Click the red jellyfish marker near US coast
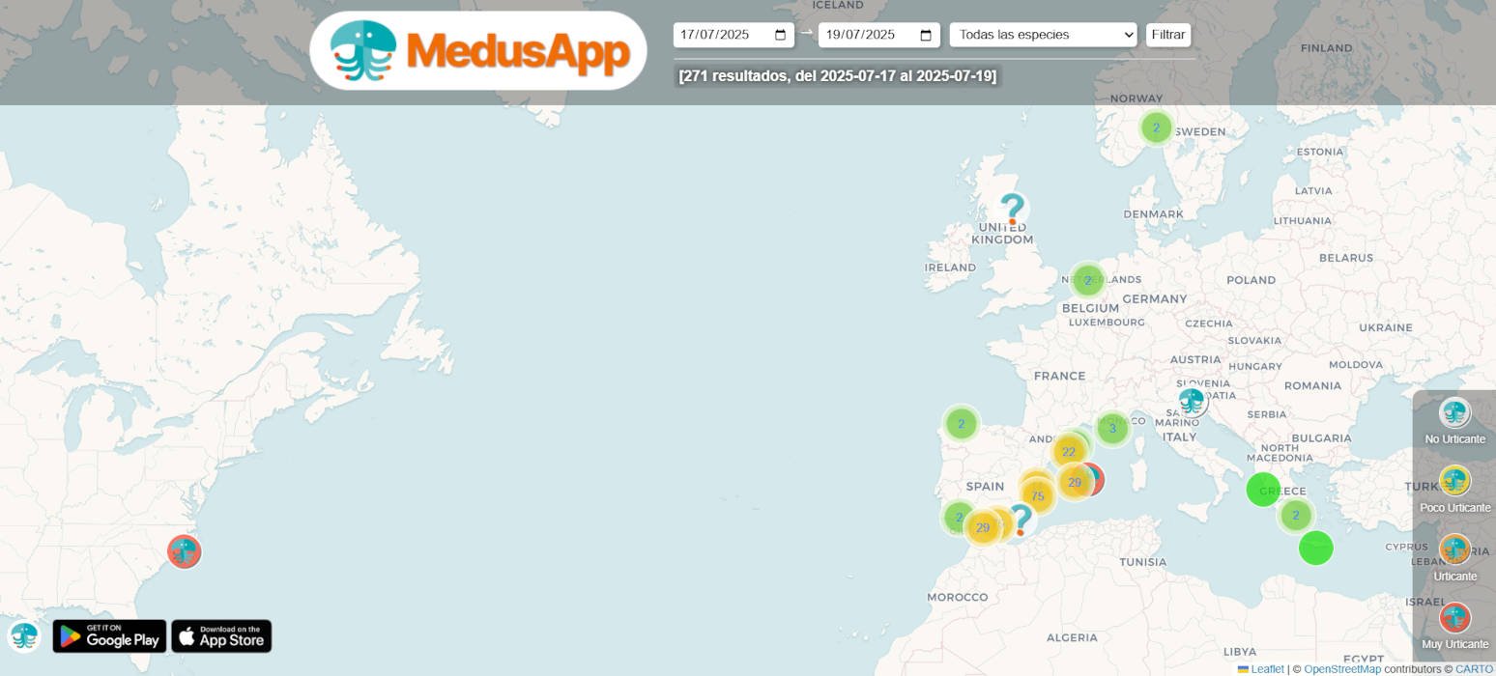 tap(184, 551)
